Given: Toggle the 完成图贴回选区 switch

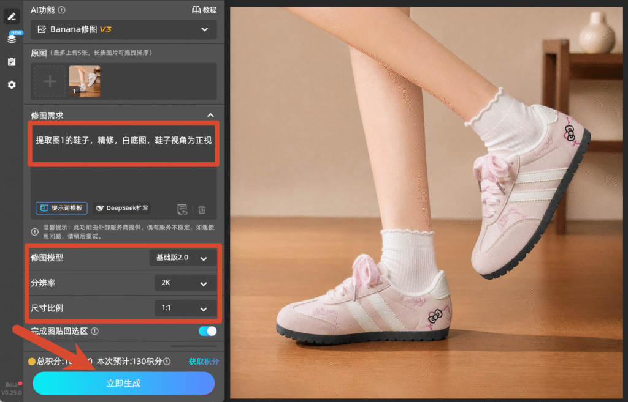Looking at the screenshot, I should point(207,331).
